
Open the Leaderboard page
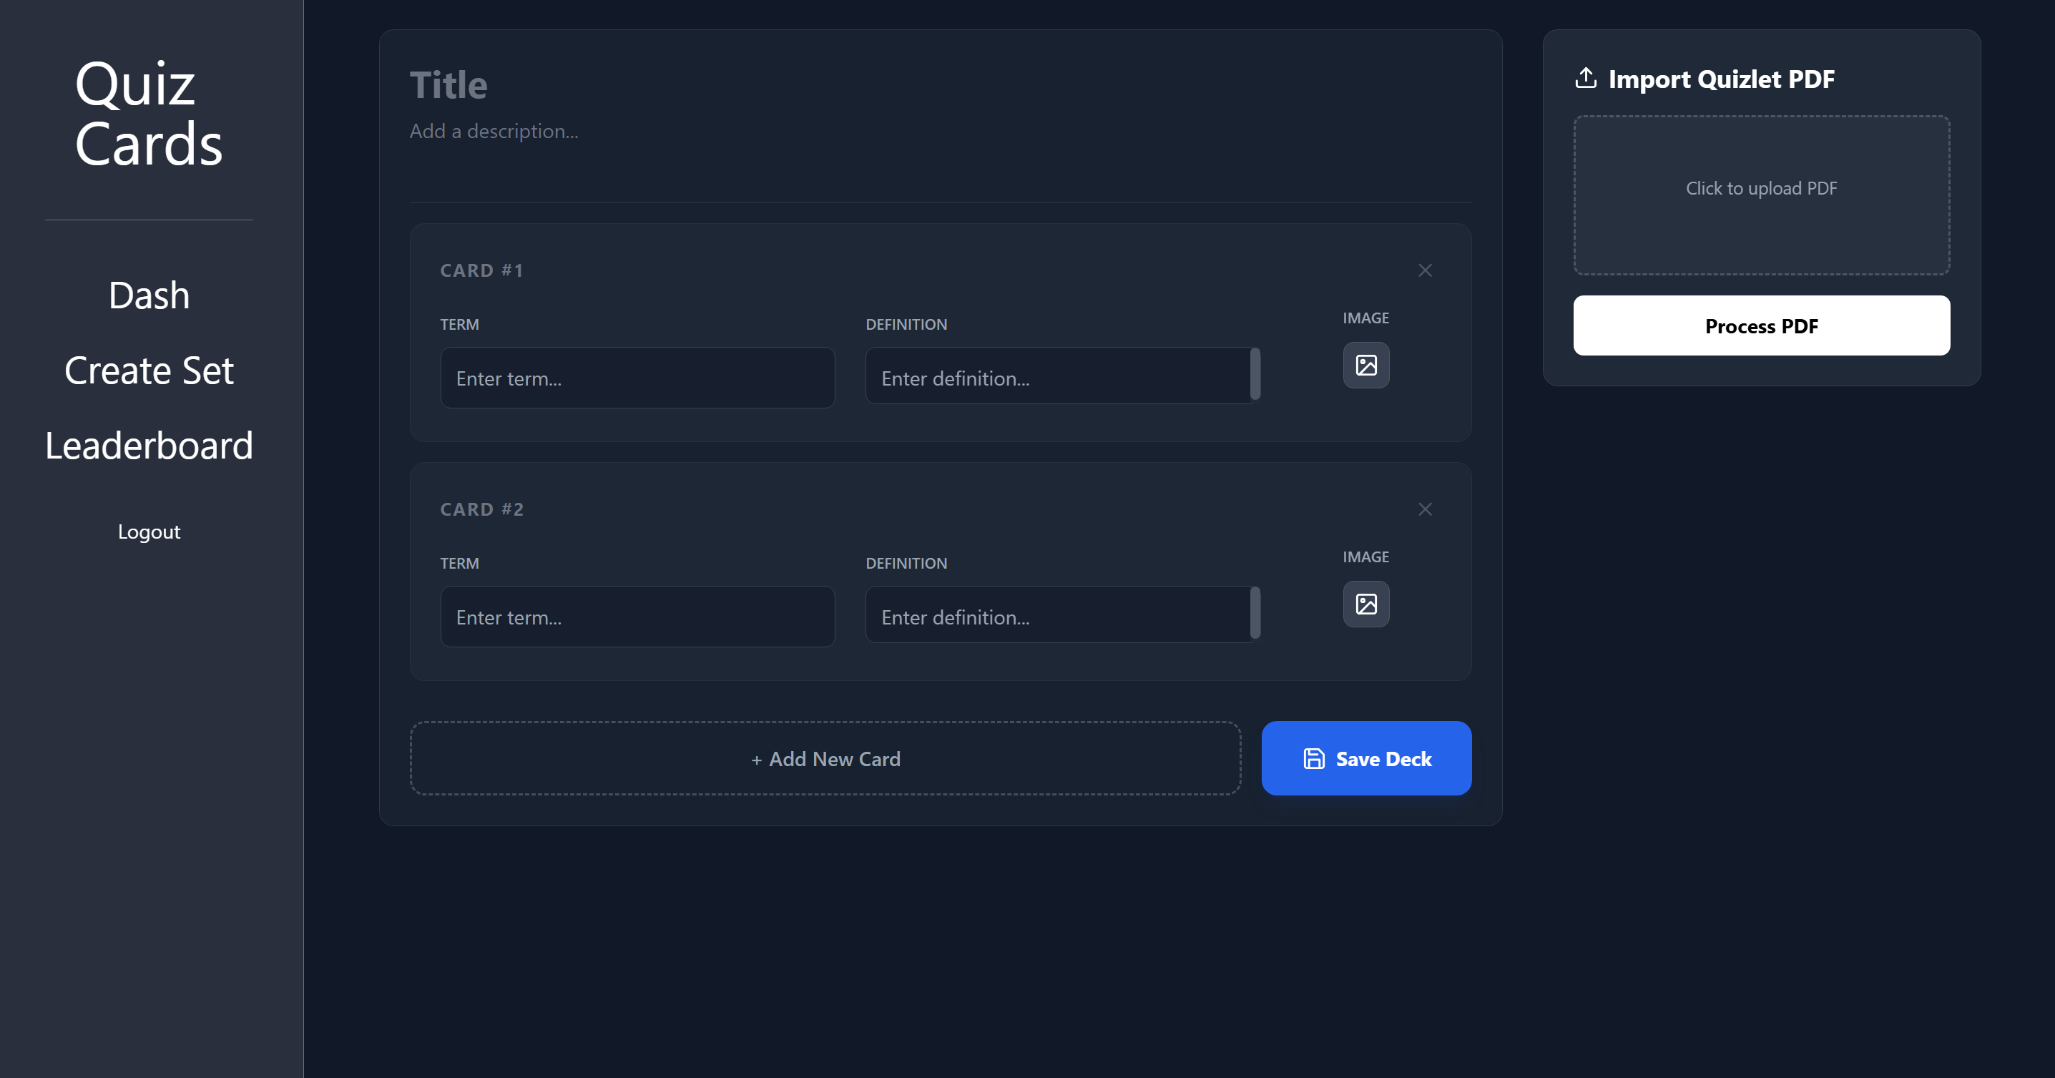[149, 445]
